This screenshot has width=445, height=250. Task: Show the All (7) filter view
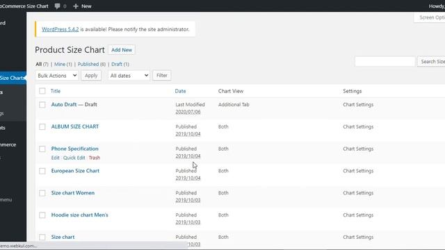coord(42,65)
